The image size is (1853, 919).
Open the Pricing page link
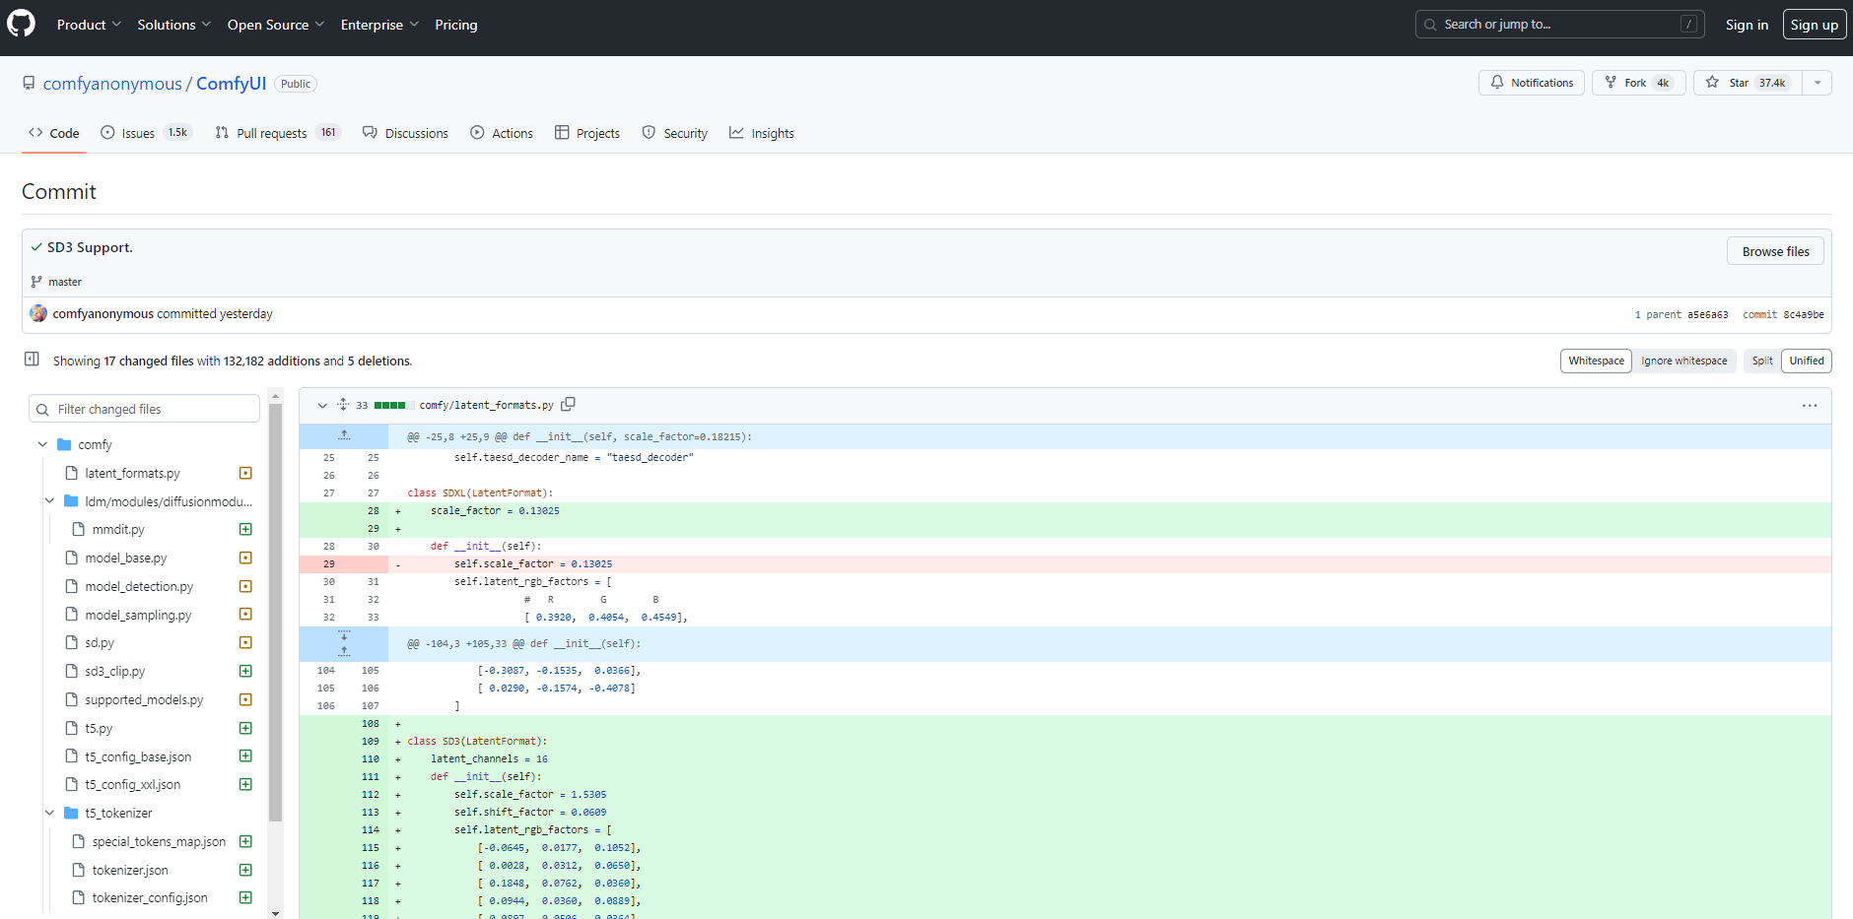[x=456, y=25]
